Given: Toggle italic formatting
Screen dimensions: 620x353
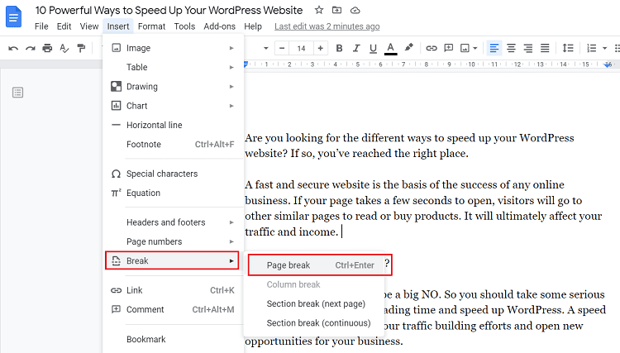Looking at the screenshot, I should coord(356,48).
